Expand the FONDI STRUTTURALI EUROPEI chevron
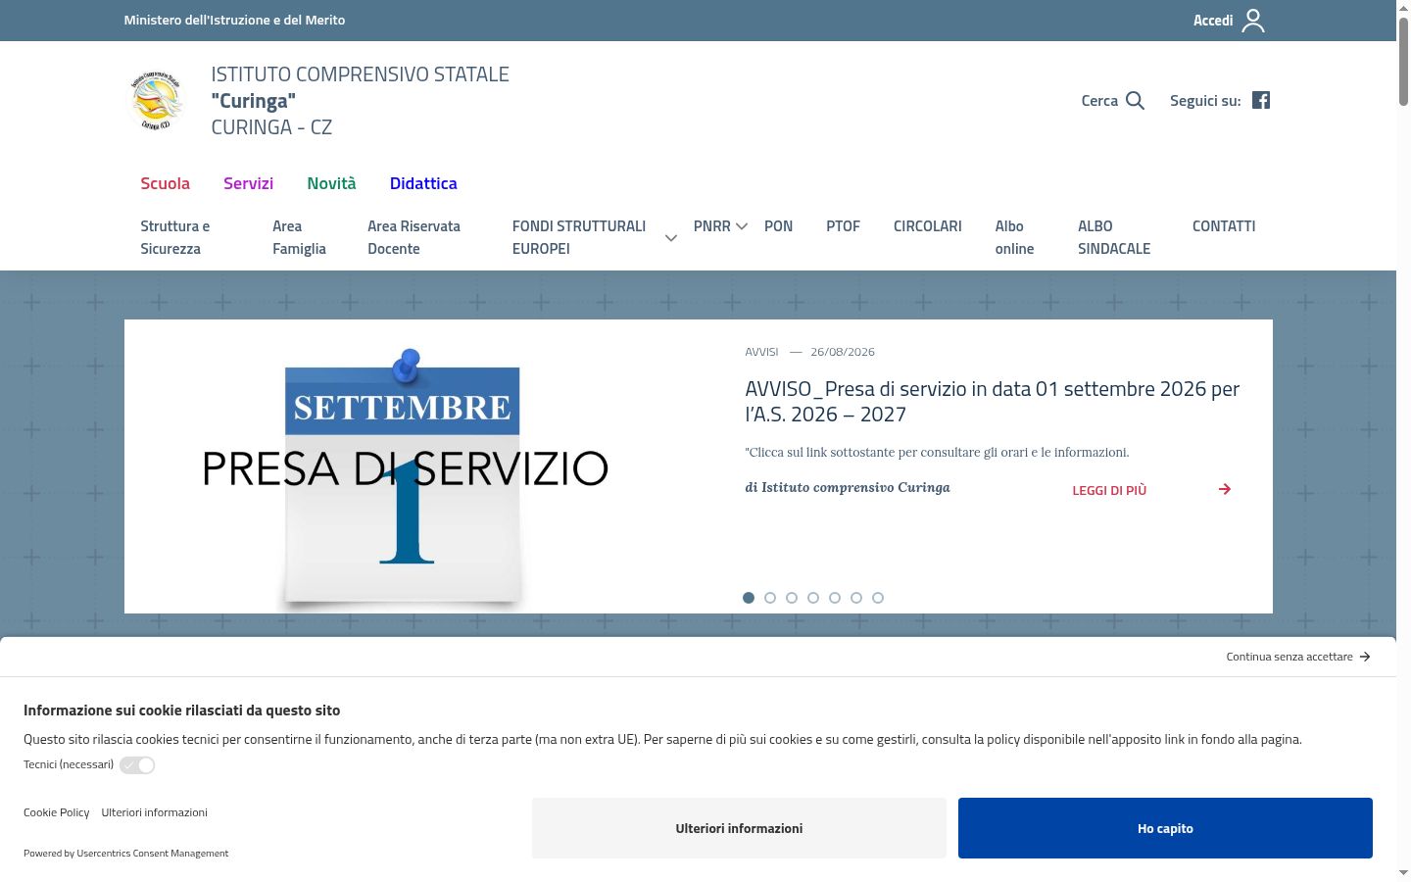This screenshot has width=1411, height=882. (x=671, y=238)
